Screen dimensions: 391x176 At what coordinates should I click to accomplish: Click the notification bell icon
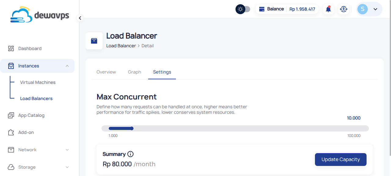coord(328,9)
